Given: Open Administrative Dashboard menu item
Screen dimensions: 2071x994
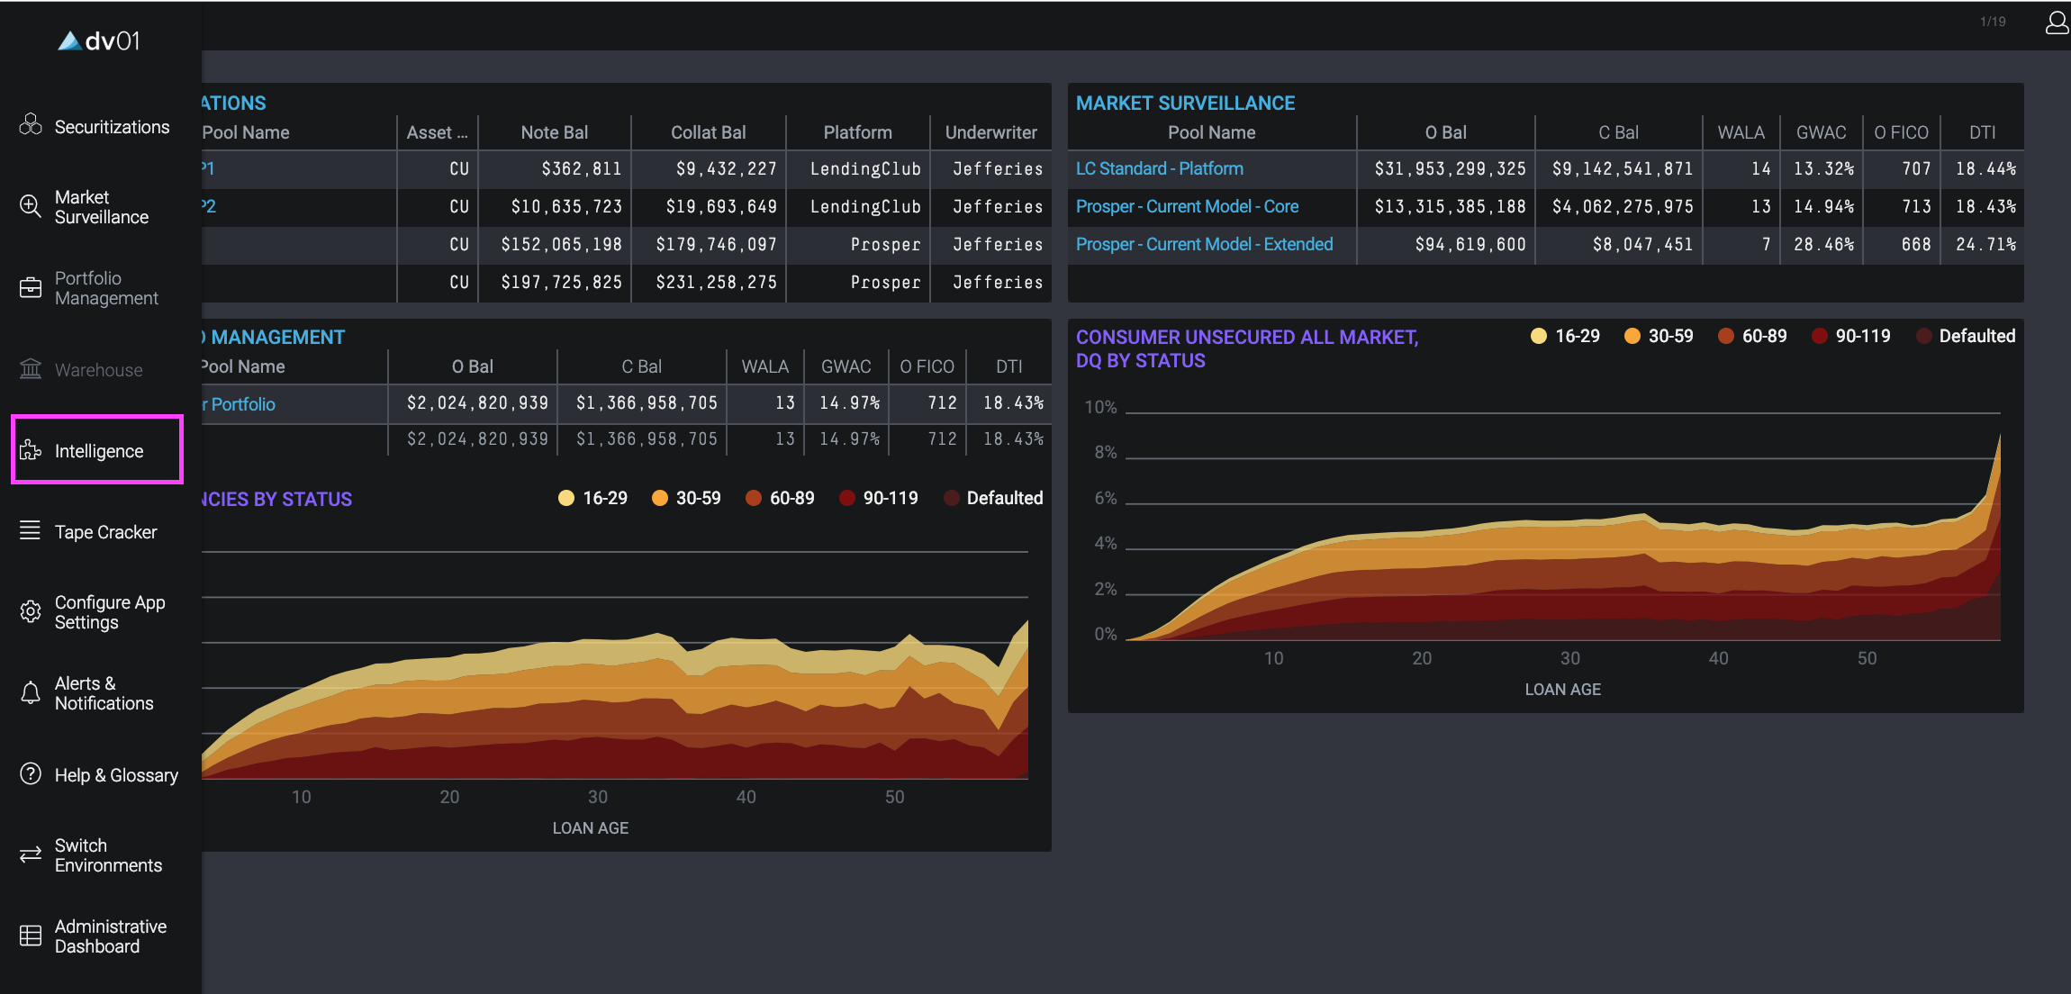Looking at the screenshot, I should (x=110, y=936).
